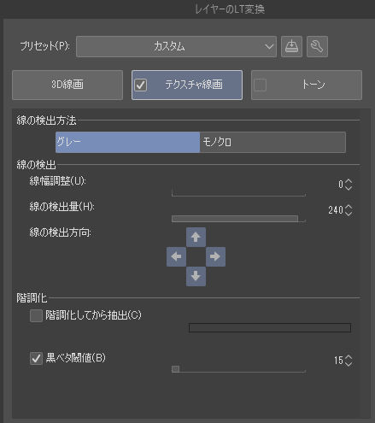Open the preset settings wrench icon
The image size is (375, 423).
[x=317, y=46]
